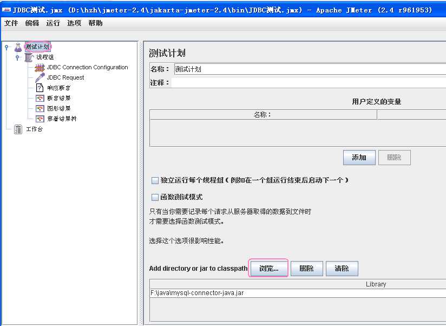Select the 图形结果 node
This screenshot has height=326, width=446.
(x=59, y=108)
